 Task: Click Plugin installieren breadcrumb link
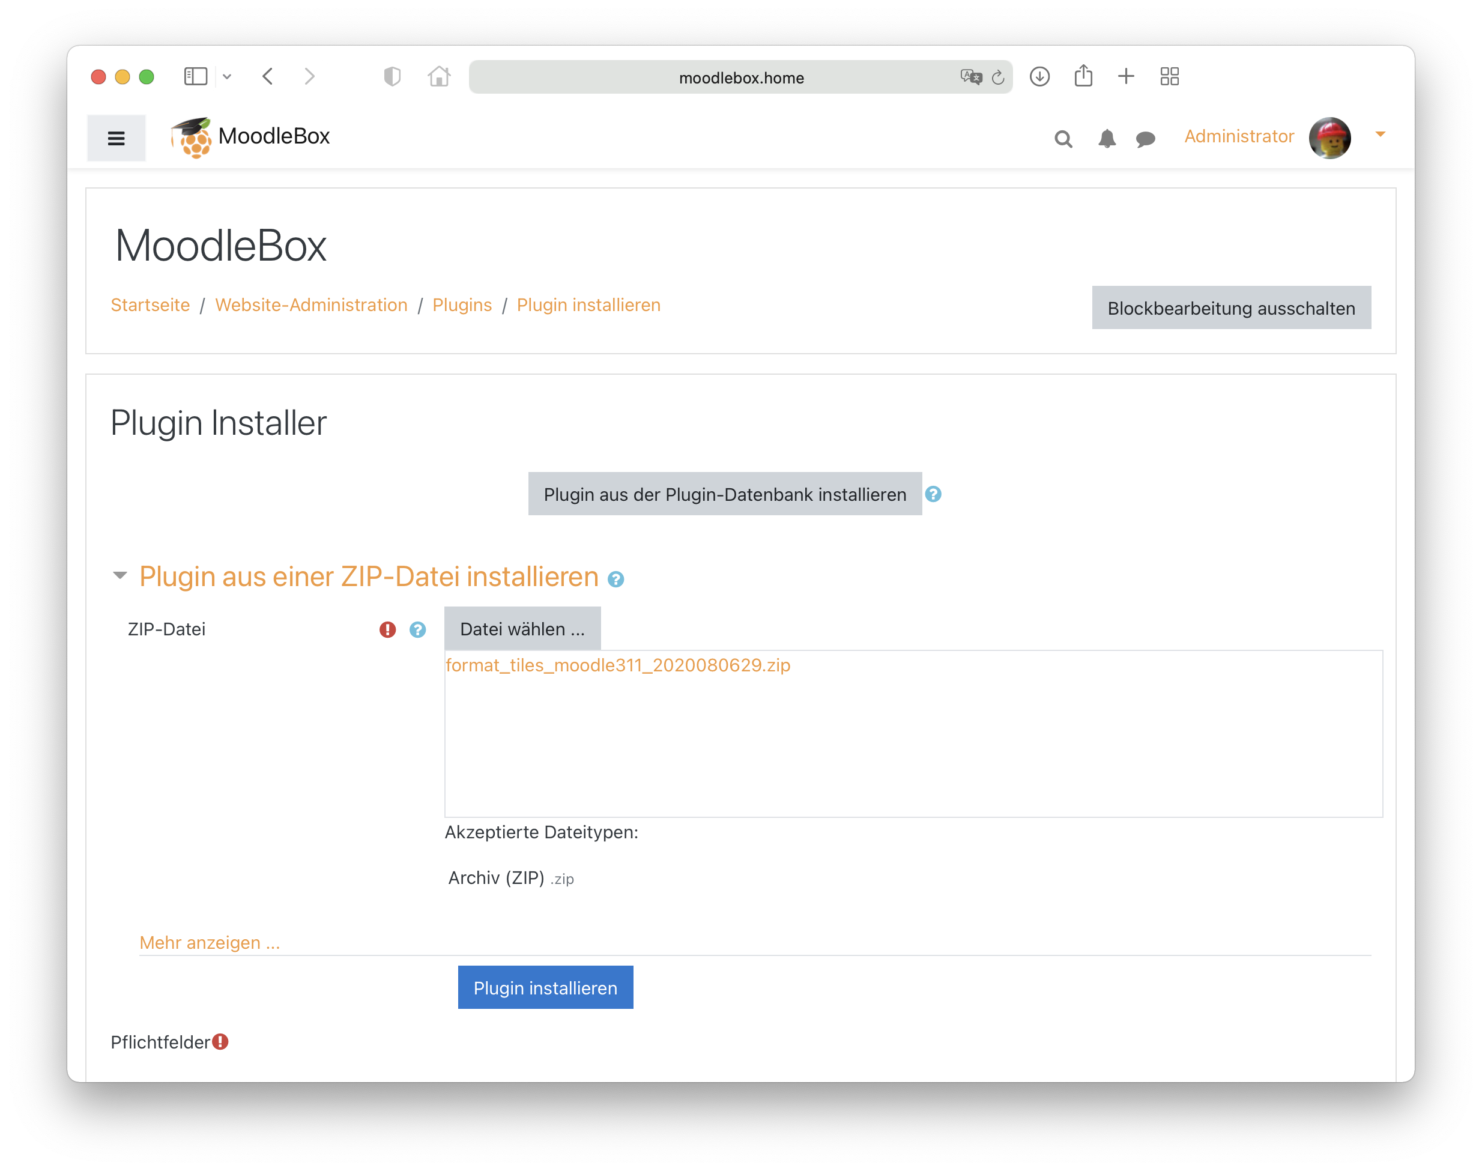coord(589,305)
